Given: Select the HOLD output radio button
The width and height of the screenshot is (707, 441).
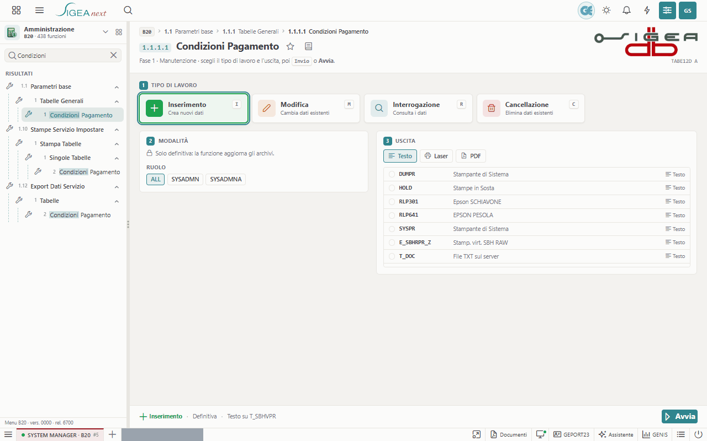Looking at the screenshot, I should click(x=392, y=188).
